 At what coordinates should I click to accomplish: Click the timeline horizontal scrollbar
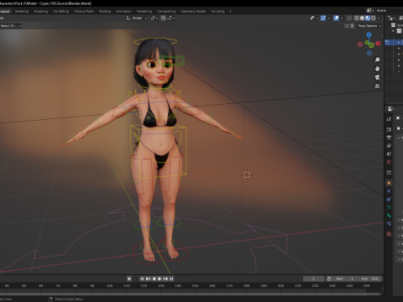pos(191,294)
